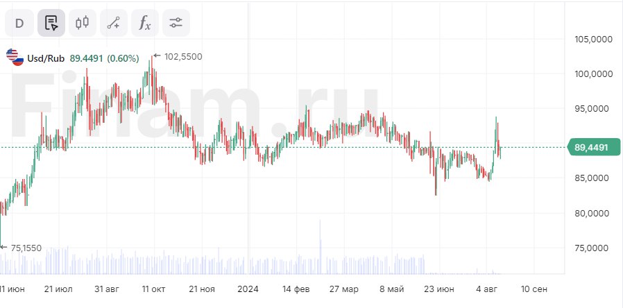Click the 27 мар date label
The image size is (623, 308).
[344, 289]
